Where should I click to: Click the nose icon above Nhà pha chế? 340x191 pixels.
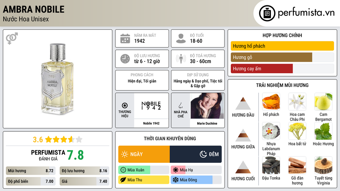pyautogui.click(x=180, y=105)
